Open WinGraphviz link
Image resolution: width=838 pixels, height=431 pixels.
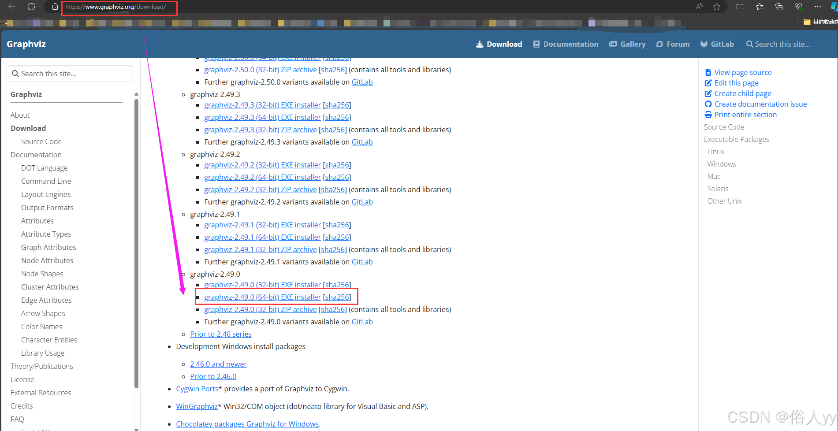click(x=197, y=406)
